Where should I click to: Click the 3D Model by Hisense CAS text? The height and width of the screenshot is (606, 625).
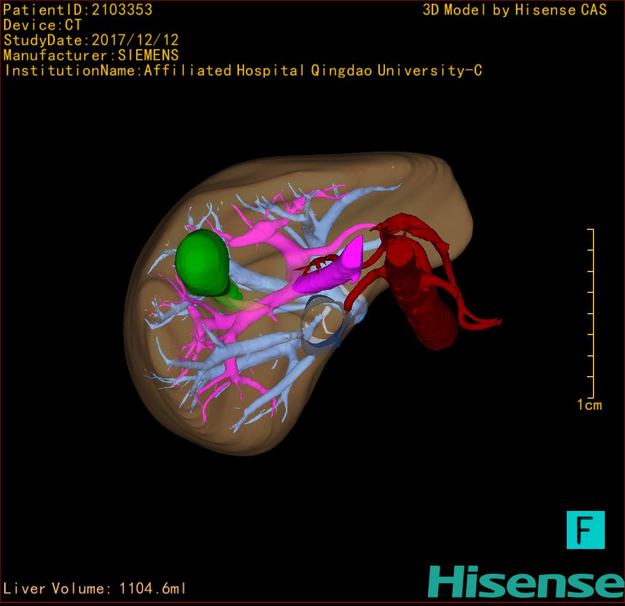click(x=514, y=10)
